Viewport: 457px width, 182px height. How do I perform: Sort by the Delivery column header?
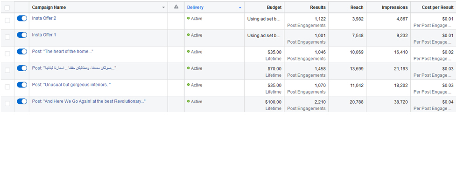pos(195,7)
